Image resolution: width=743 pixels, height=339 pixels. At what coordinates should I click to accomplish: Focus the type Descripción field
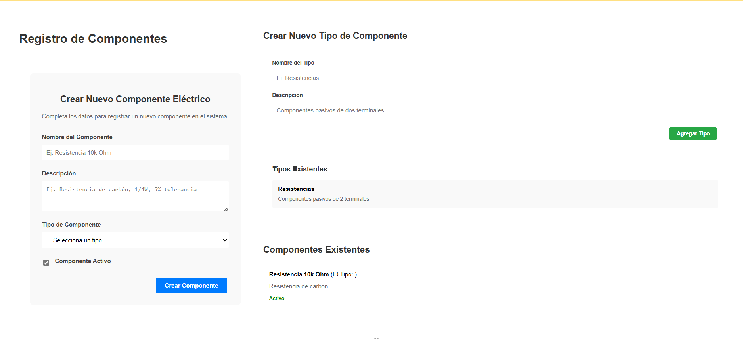pos(494,110)
